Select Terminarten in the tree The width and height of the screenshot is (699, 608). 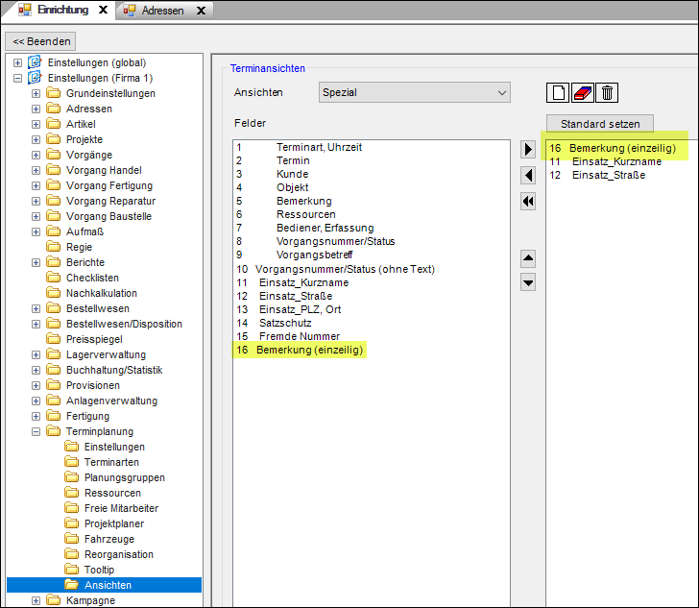110,462
